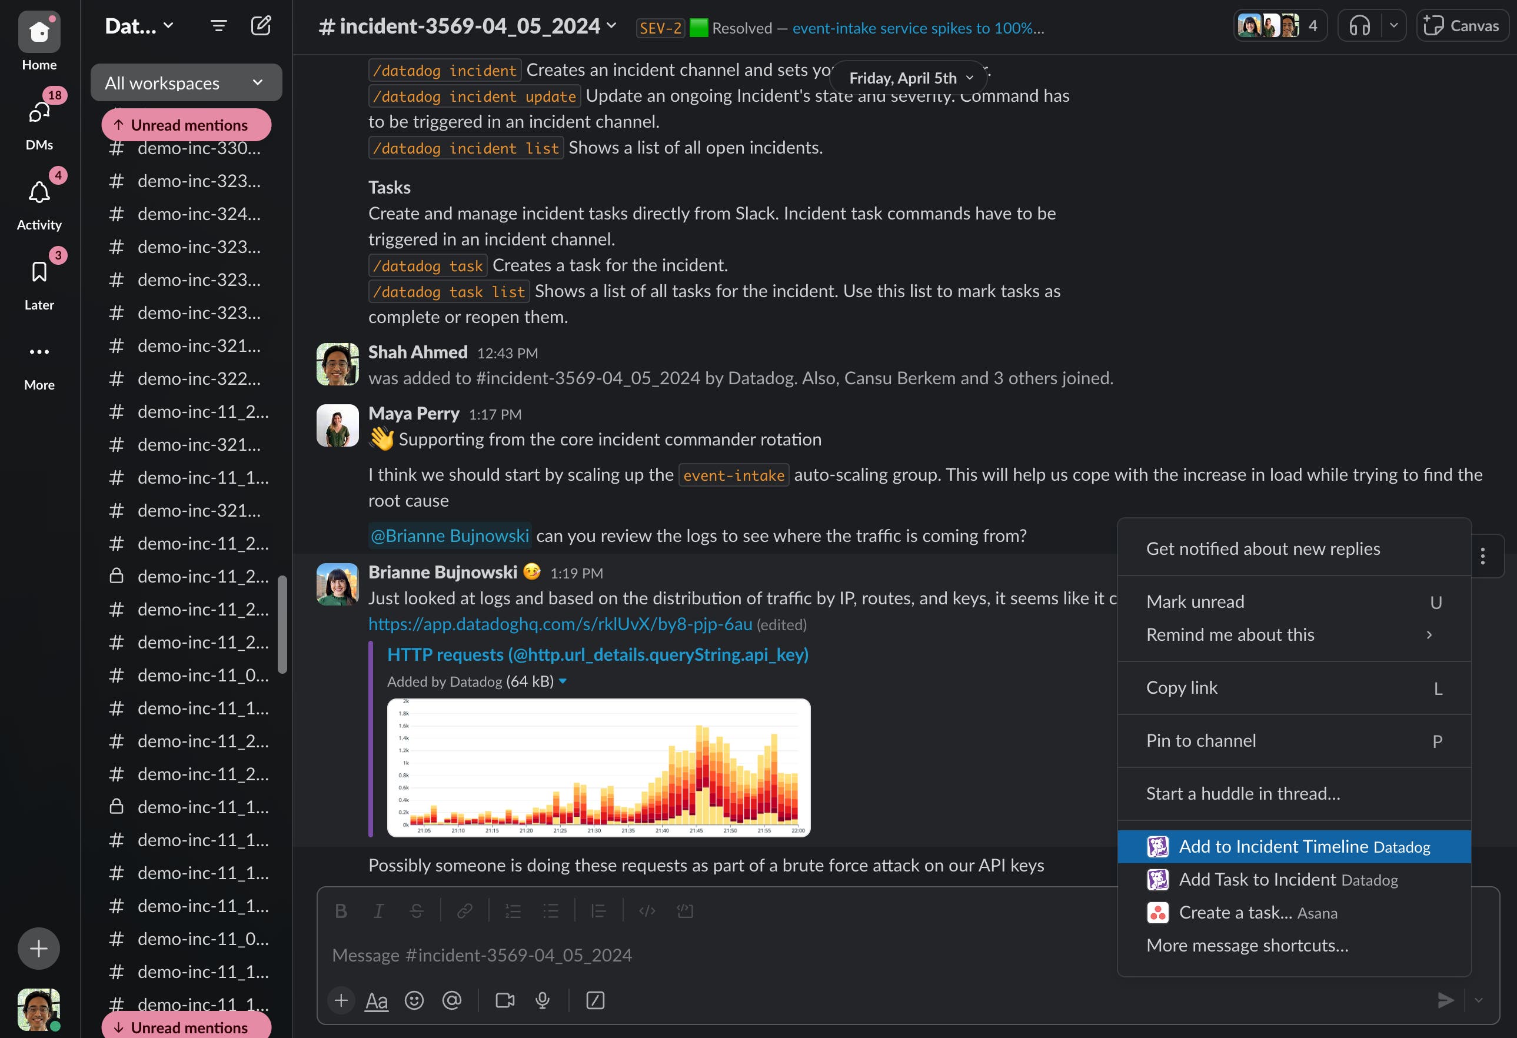Image resolution: width=1517 pixels, height=1038 pixels.
Task: Expand the All workspaces dropdown
Action: coord(185,82)
